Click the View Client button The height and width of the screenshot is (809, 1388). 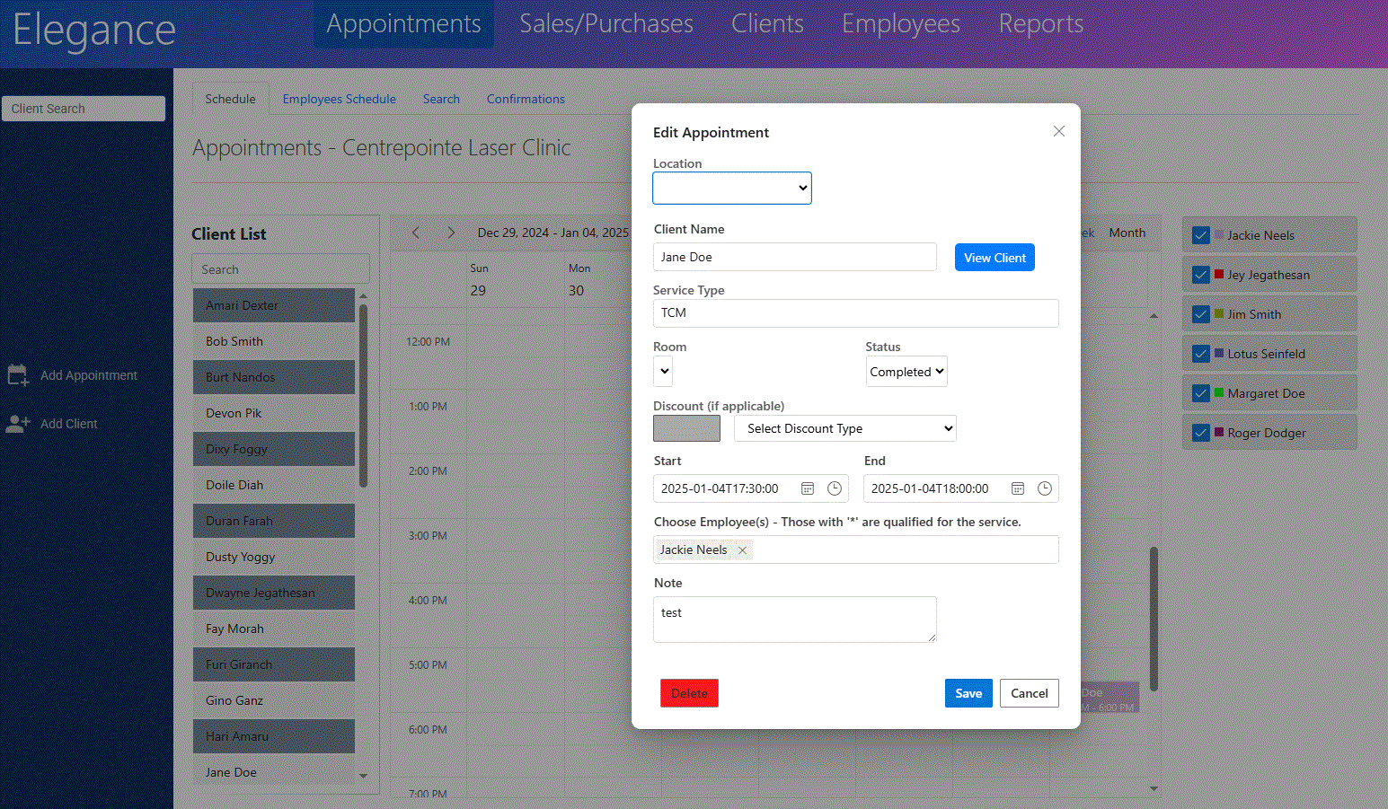995,258
